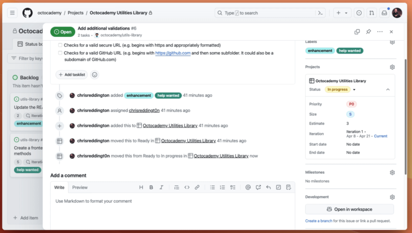
Task: Open the command palette icon
Action: (320, 13)
